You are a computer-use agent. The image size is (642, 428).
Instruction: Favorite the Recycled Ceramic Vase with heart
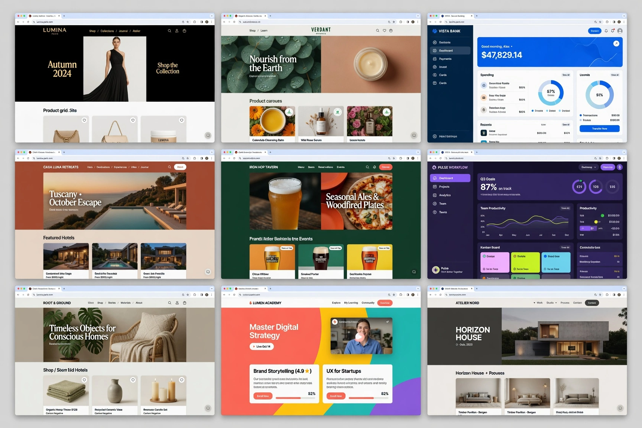133,380
